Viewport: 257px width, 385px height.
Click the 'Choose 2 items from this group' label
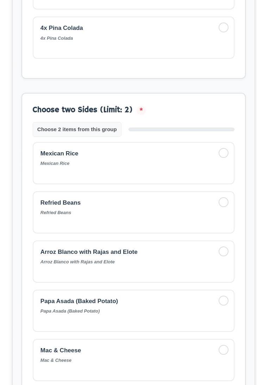pyautogui.click(x=77, y=129)
